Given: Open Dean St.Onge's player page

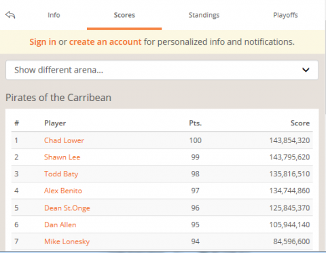Looking at the screenshot, I should point(67,208).
